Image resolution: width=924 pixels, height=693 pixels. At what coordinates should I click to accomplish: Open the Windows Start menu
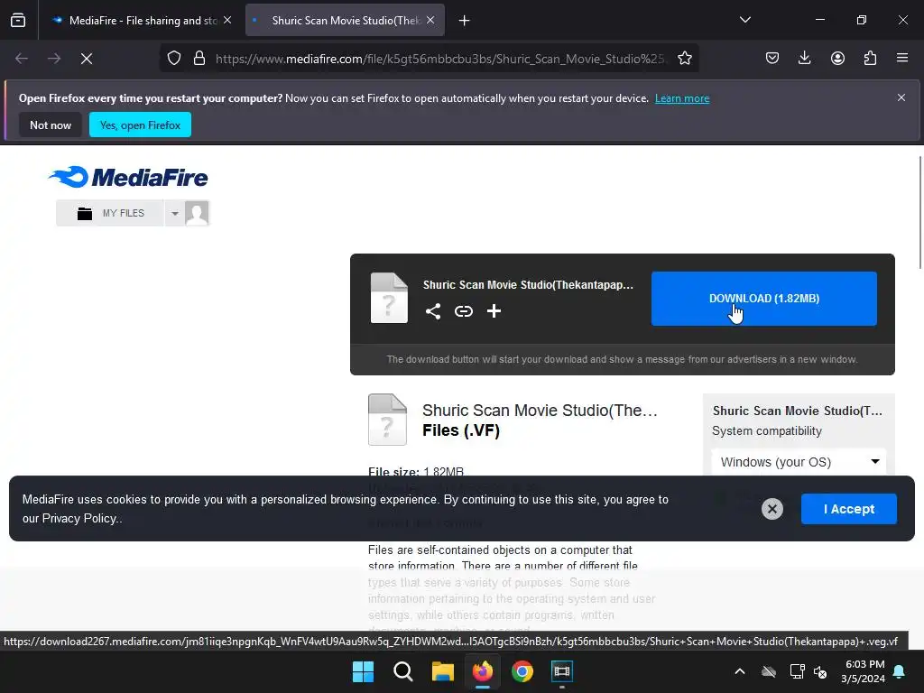click(x=363, y=671)
